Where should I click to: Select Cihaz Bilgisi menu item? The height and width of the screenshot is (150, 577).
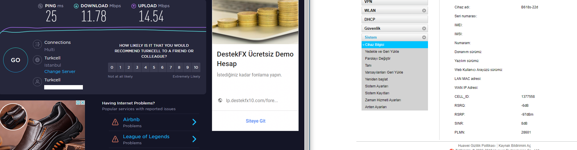coord(394,45)
